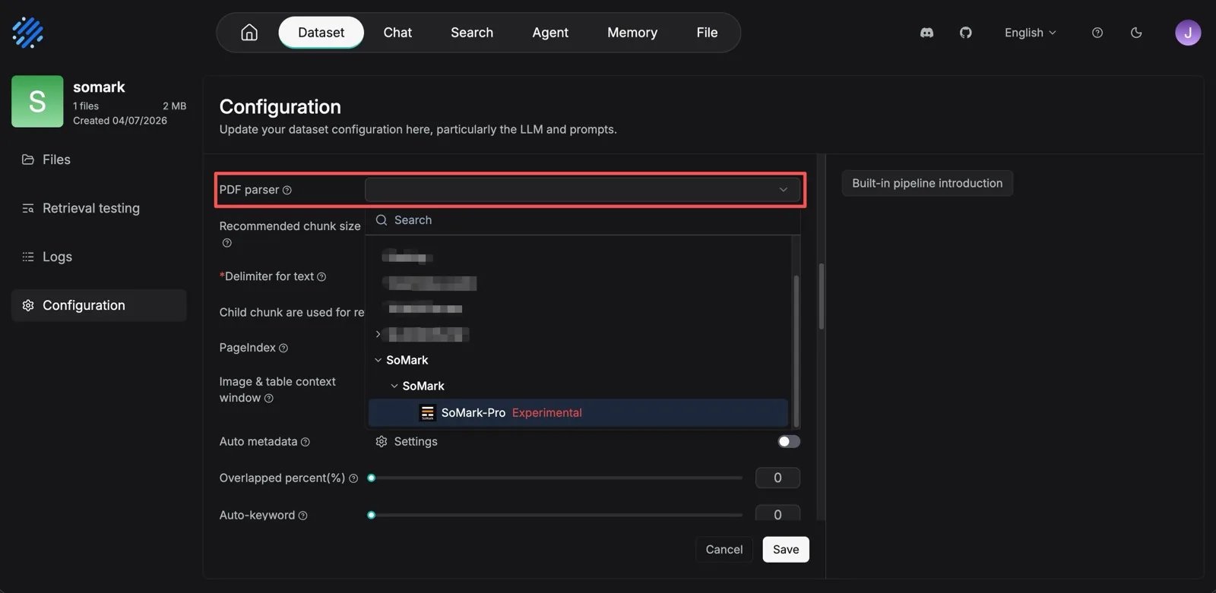Switch to the Agent tab
The width and height of the screenshot is (1216, 593).
point(550,33)
